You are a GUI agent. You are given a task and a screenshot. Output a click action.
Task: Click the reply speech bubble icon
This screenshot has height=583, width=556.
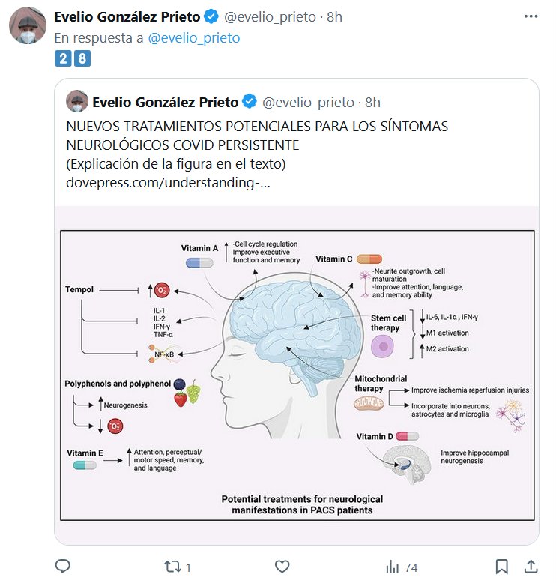click(64, 566)
